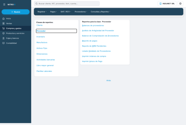Toggle the hamburger menu icon

[4, 5]
